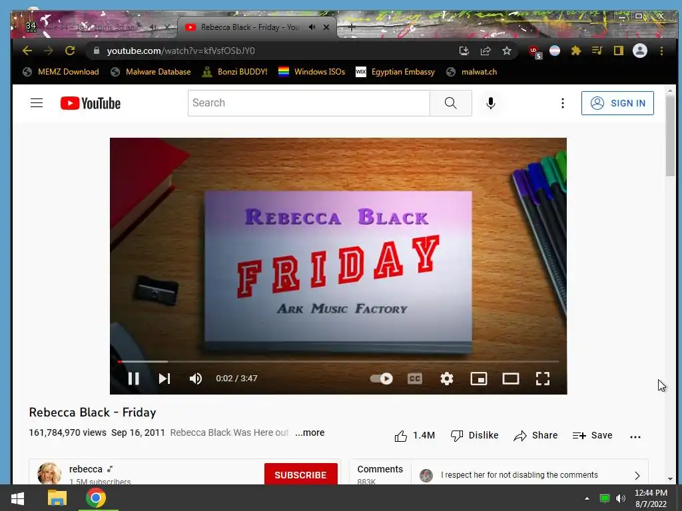
Task: Start voice search with the microphone
Action: (491, 103)
